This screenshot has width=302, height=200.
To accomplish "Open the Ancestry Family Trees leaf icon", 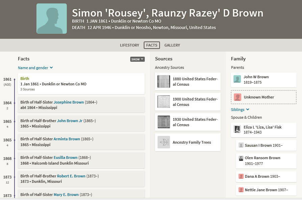I will 164,142.
